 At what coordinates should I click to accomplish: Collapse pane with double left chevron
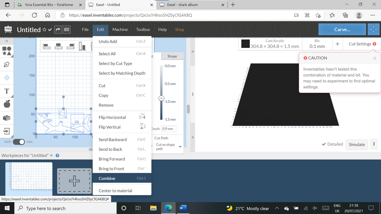point(192,137)
